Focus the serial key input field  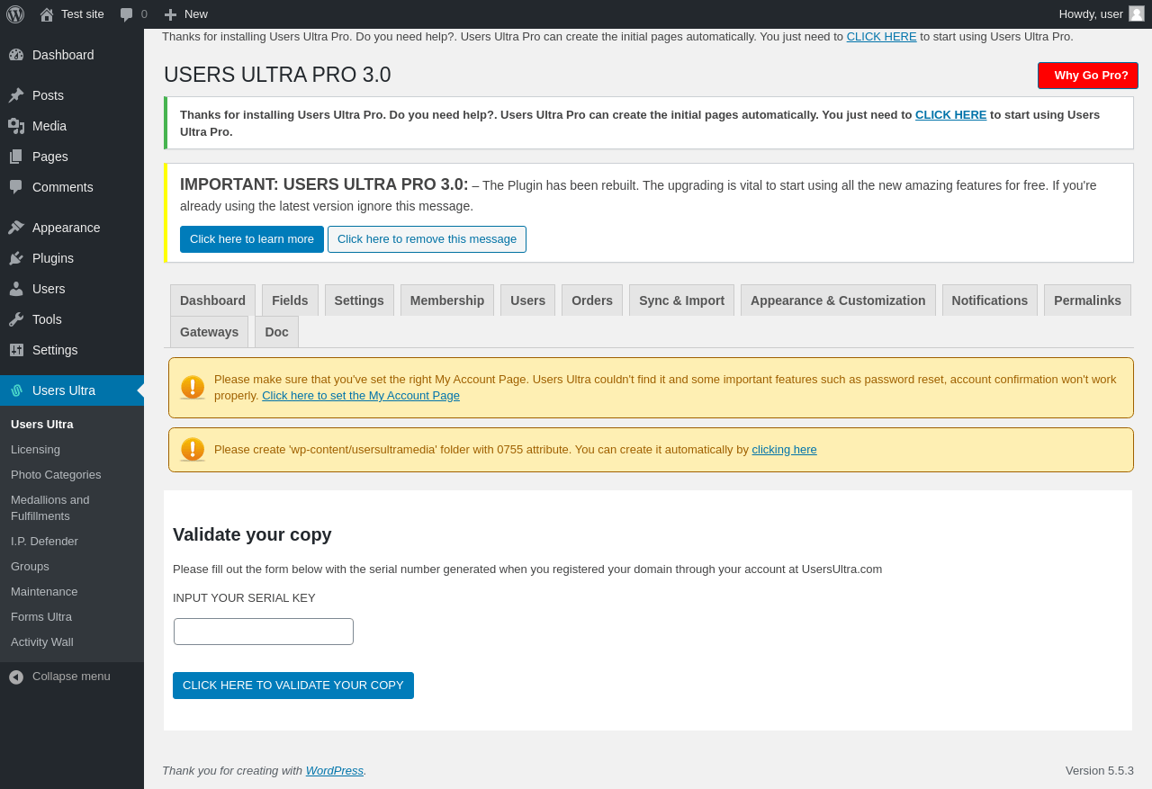264,632
